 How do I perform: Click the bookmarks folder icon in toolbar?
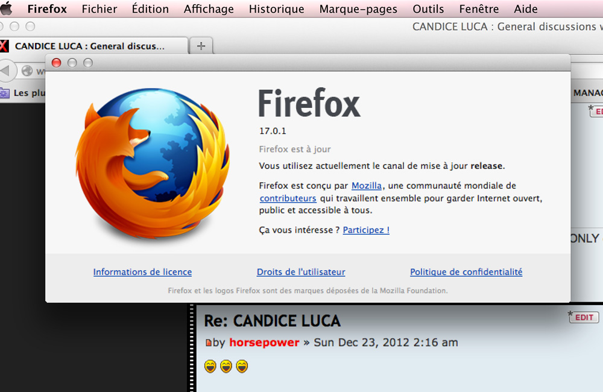[5, 93]
